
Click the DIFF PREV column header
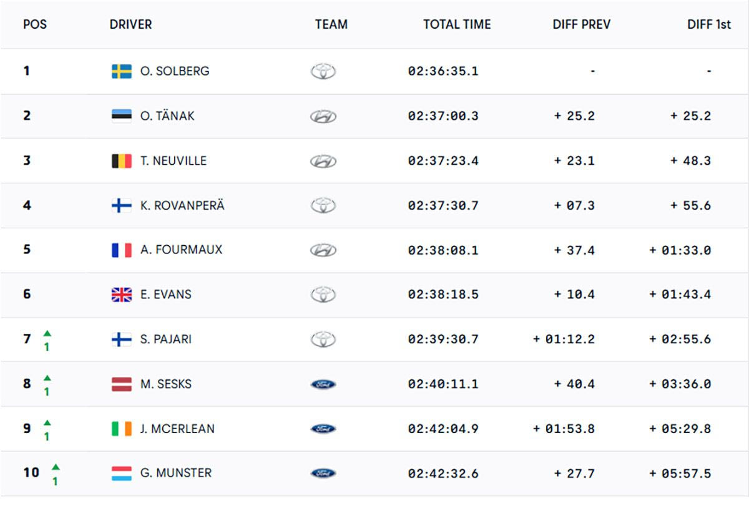coord(581,25)
